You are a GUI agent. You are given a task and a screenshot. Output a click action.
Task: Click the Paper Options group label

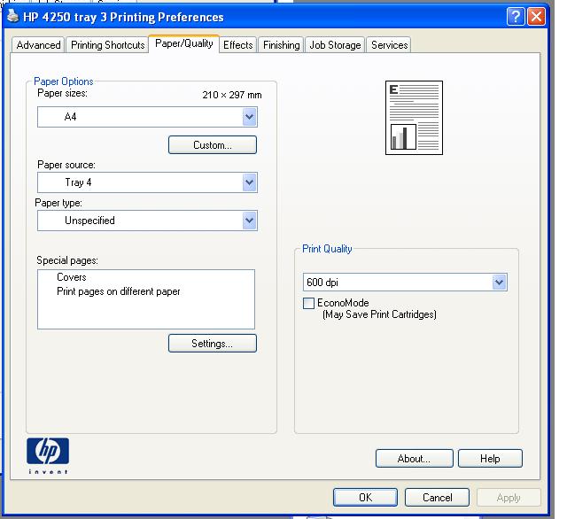(x=63, y=81)
